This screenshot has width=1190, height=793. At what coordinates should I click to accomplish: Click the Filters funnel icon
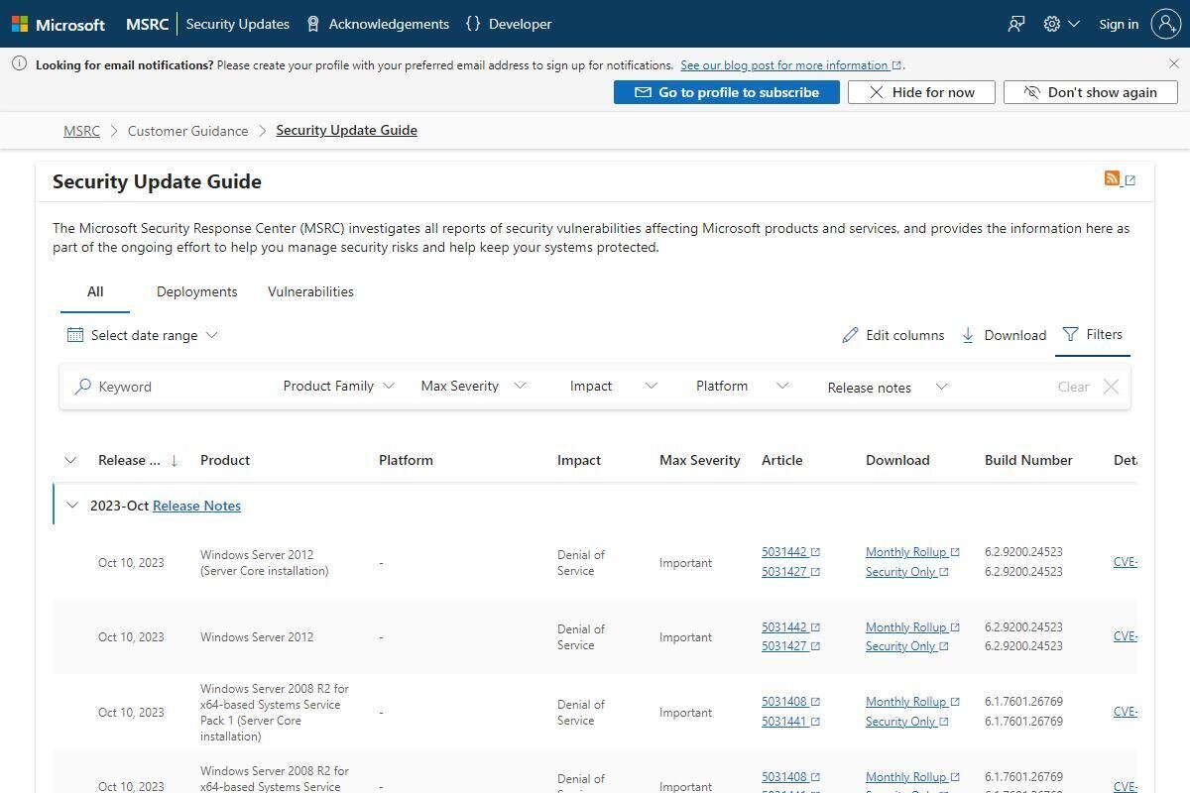click(1070, 334)
